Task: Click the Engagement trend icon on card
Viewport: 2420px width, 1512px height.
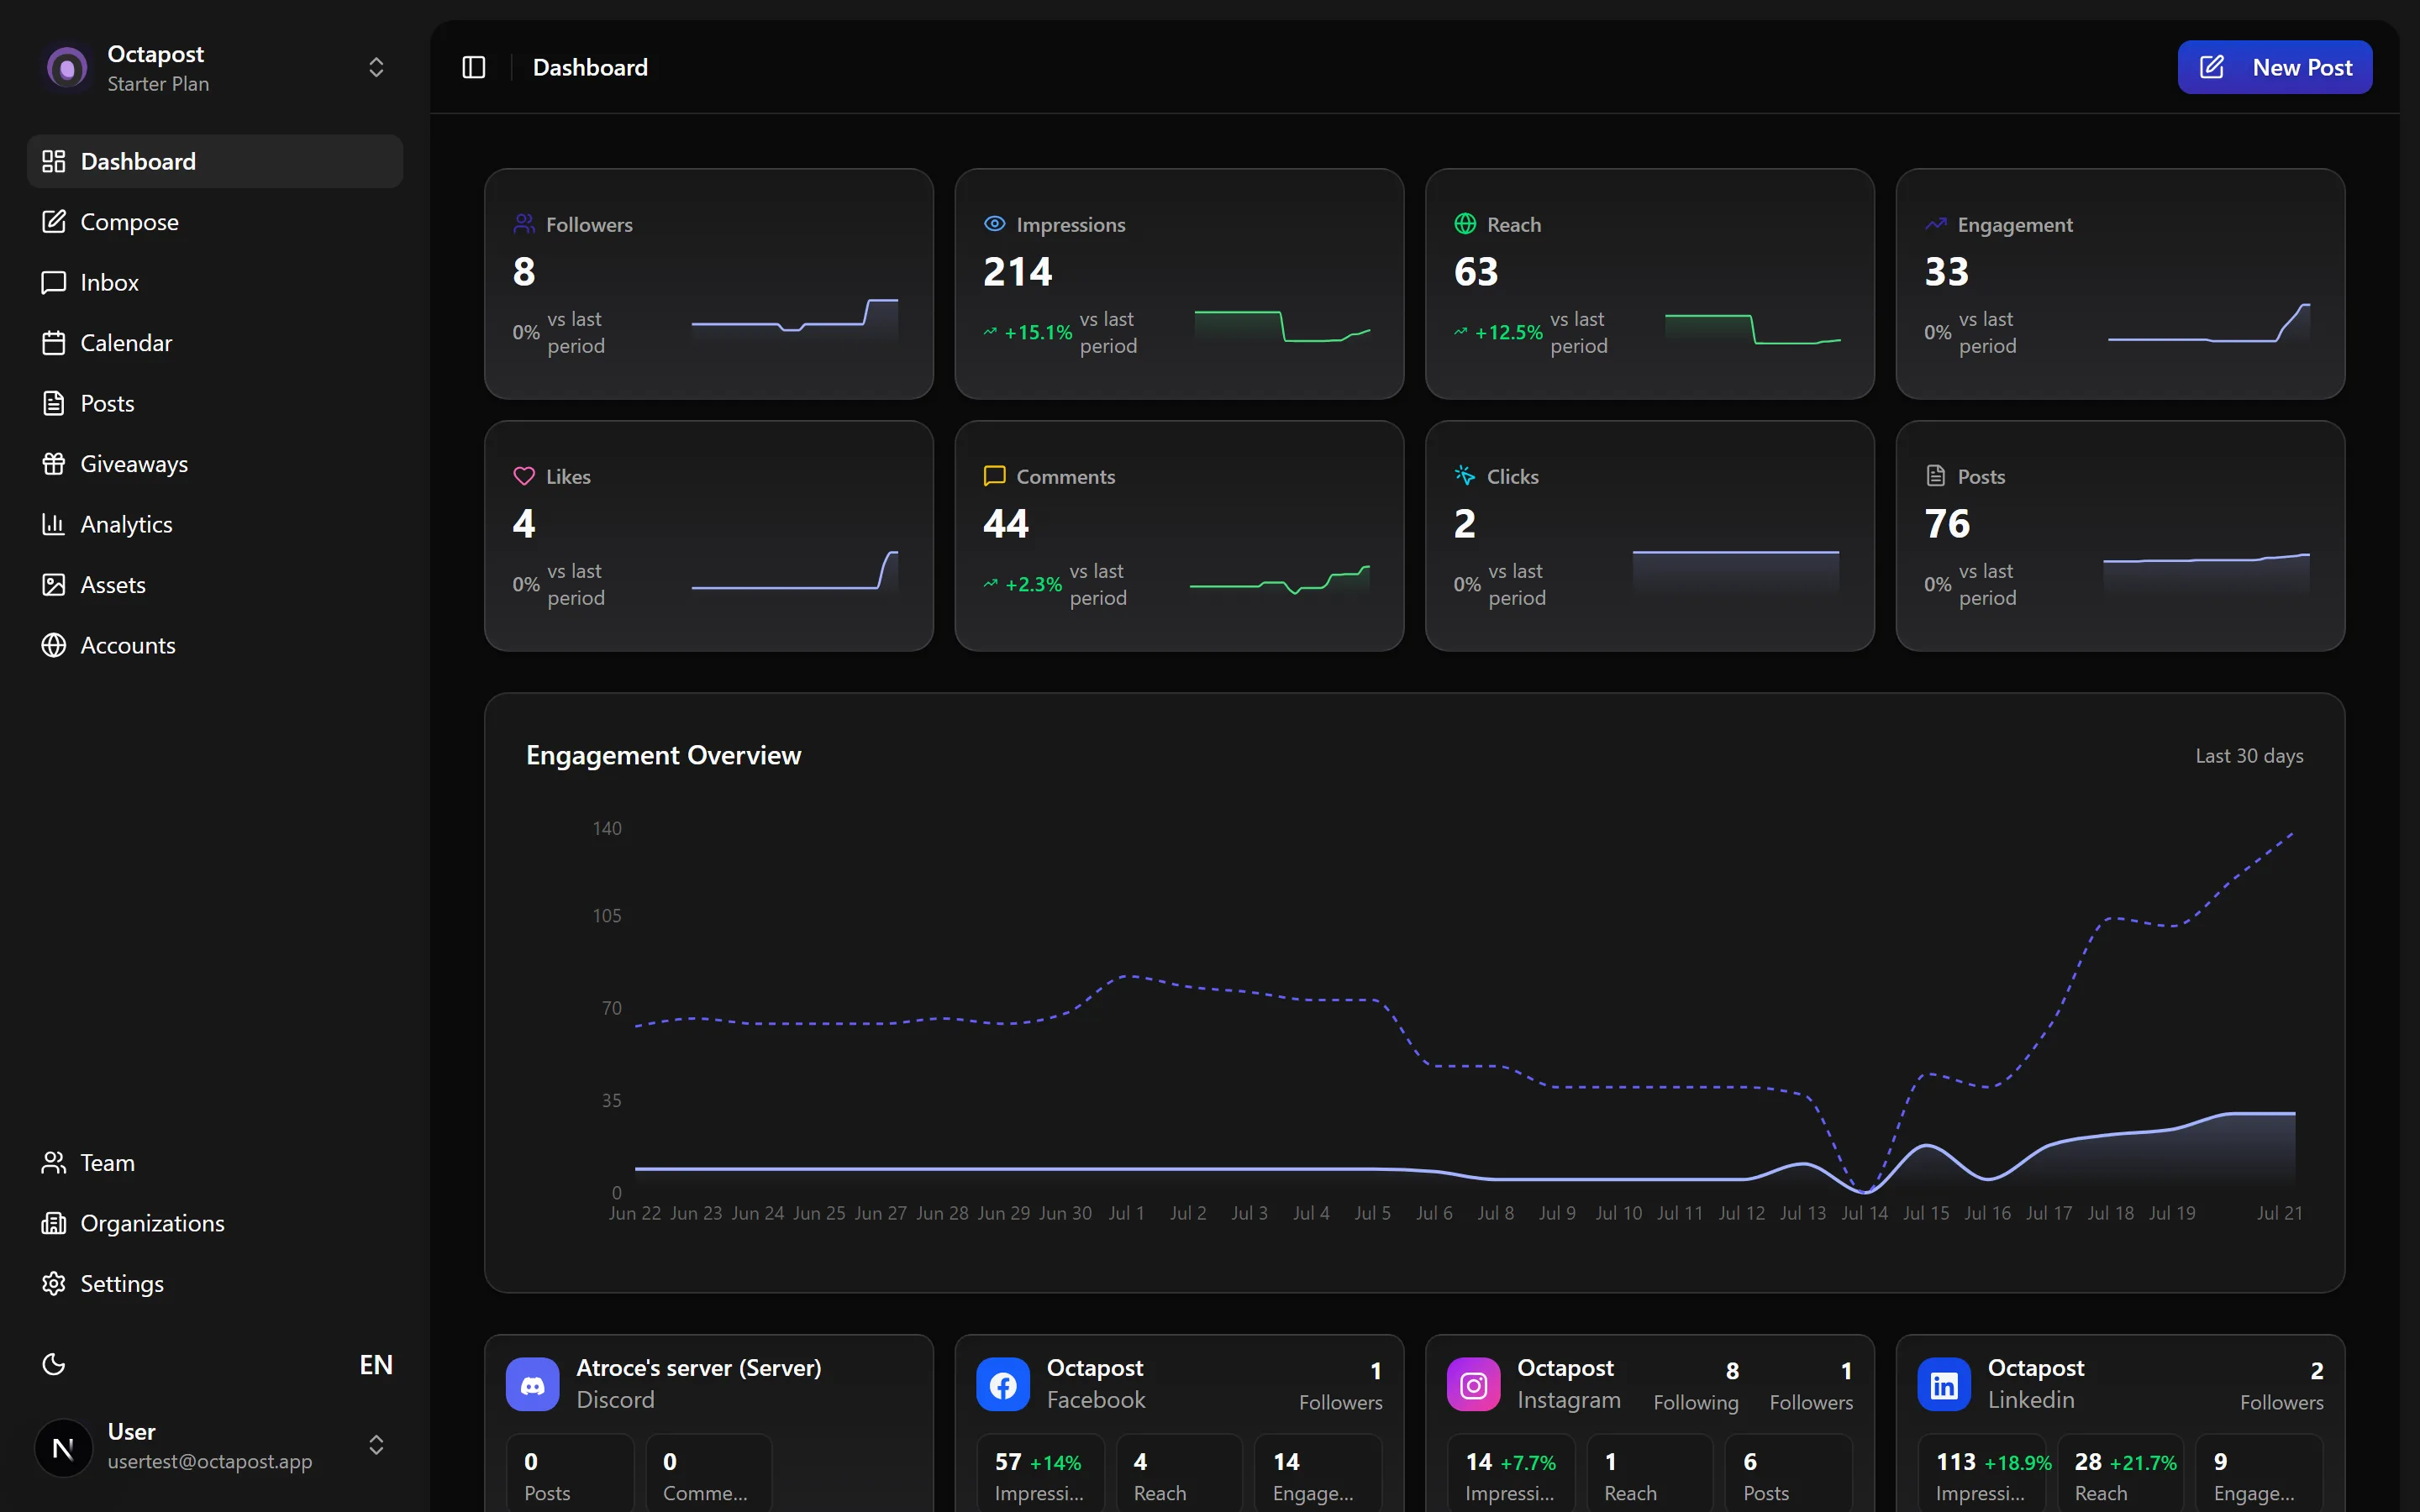Action: (x=1936, y=224)
